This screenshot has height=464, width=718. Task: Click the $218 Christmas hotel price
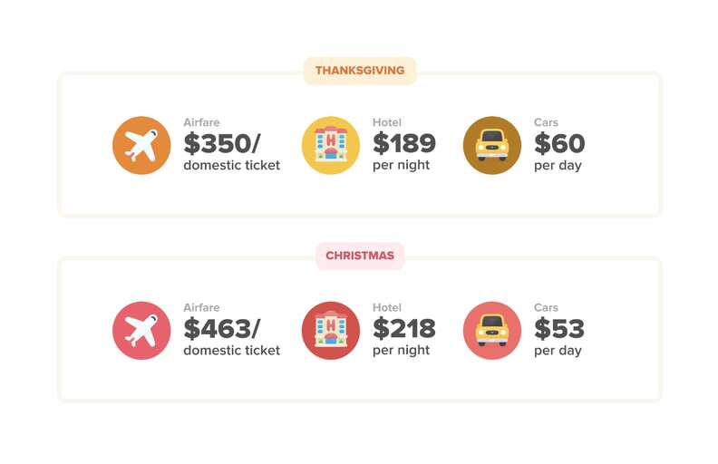coord(404,329)
